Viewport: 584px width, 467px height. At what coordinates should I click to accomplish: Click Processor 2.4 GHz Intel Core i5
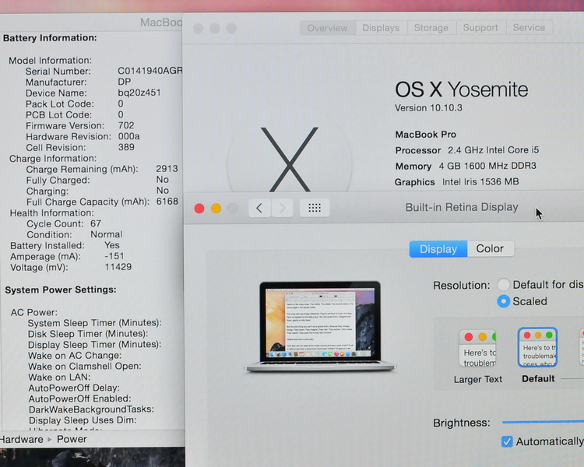(467, 150)
